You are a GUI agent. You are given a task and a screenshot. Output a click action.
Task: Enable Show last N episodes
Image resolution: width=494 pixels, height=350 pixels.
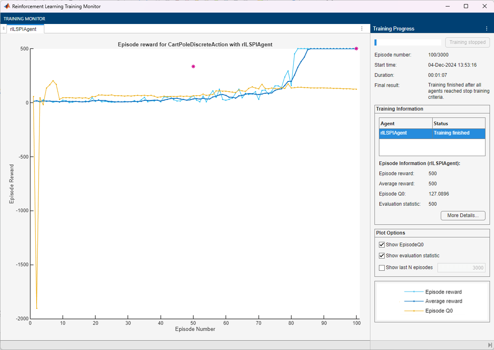pos(381,267)
